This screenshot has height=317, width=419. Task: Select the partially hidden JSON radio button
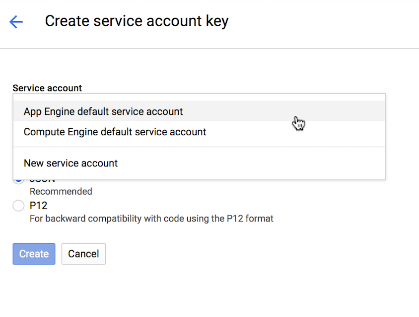click(x=19, y=181)
